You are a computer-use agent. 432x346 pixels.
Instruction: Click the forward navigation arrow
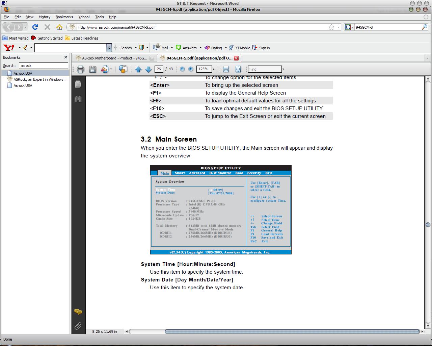19,27
